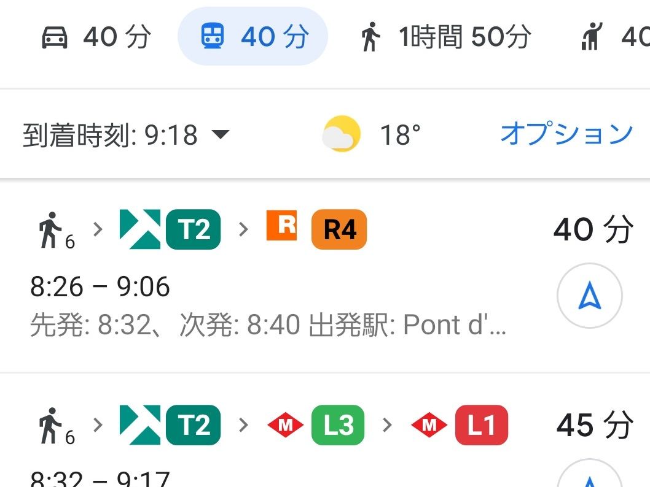Tap the green L3 metro line badge
Image resolution: width=650 pixels, height=487 pixels.
pyautogui.click(x=337, y=424)
